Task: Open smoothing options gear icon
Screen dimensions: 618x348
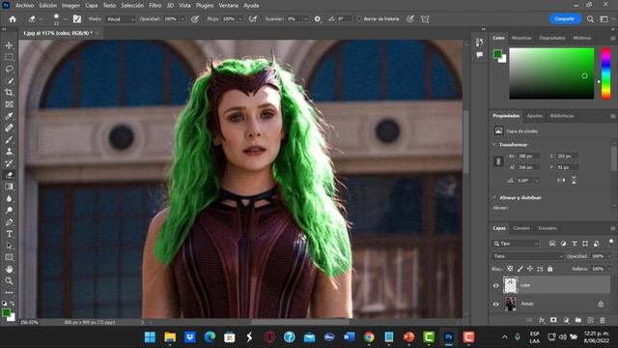Action: click(318, 19)
